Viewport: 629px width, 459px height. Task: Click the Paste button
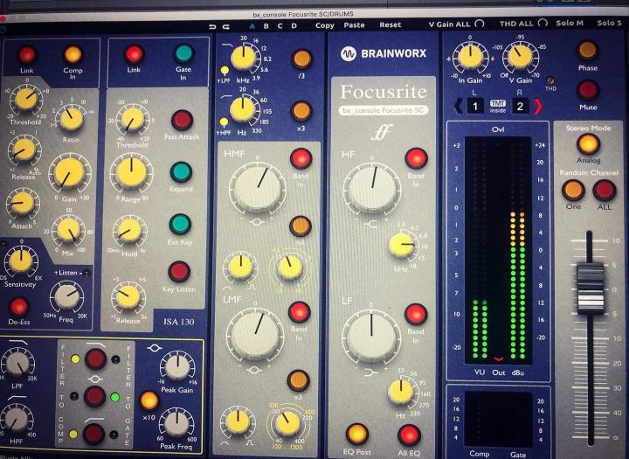point(354,25)
